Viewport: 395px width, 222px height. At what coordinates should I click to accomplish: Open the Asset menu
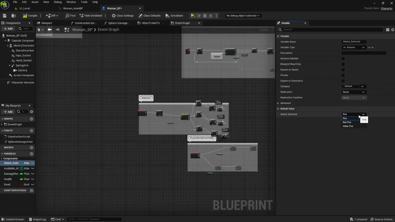pyautogui.click(x=35, y=2)
